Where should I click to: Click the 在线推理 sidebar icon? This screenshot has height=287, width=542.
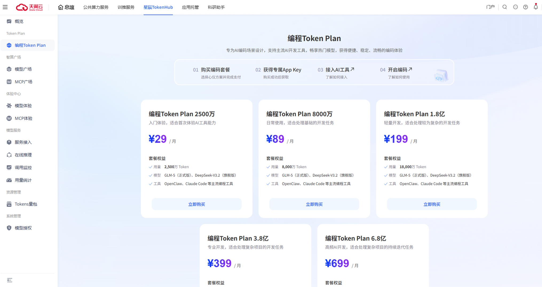click(9, 155)
